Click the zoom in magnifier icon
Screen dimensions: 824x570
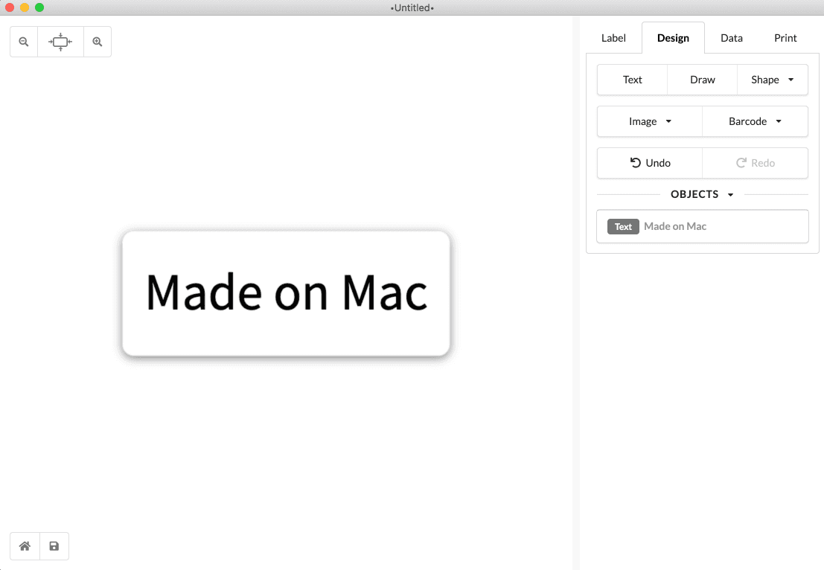(98, 42)
